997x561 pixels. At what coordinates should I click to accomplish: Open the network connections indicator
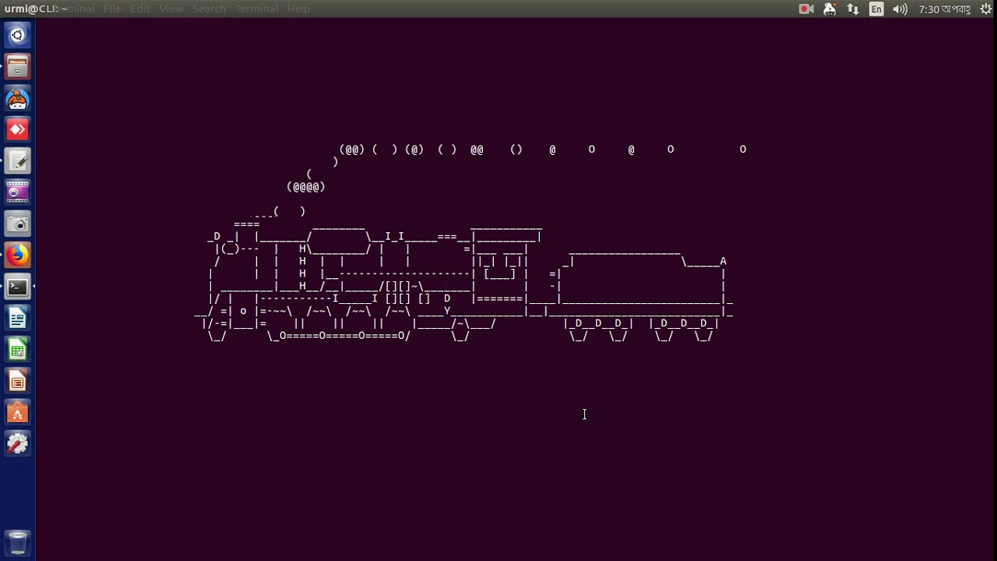pos(853,9)
